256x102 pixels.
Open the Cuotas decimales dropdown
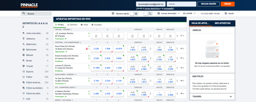coord(170,13)
